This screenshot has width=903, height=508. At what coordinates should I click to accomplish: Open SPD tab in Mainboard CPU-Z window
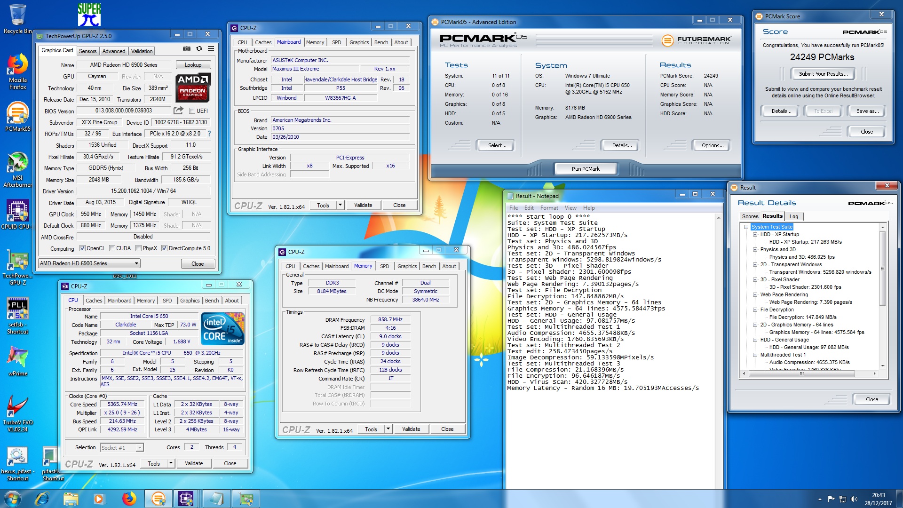pyautogui.click(x=336, y=42)
